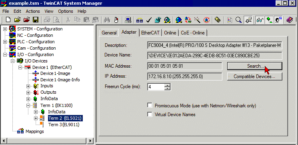Open the Actions menu
This screenshot has width=298, height=145.
(33, 12)
